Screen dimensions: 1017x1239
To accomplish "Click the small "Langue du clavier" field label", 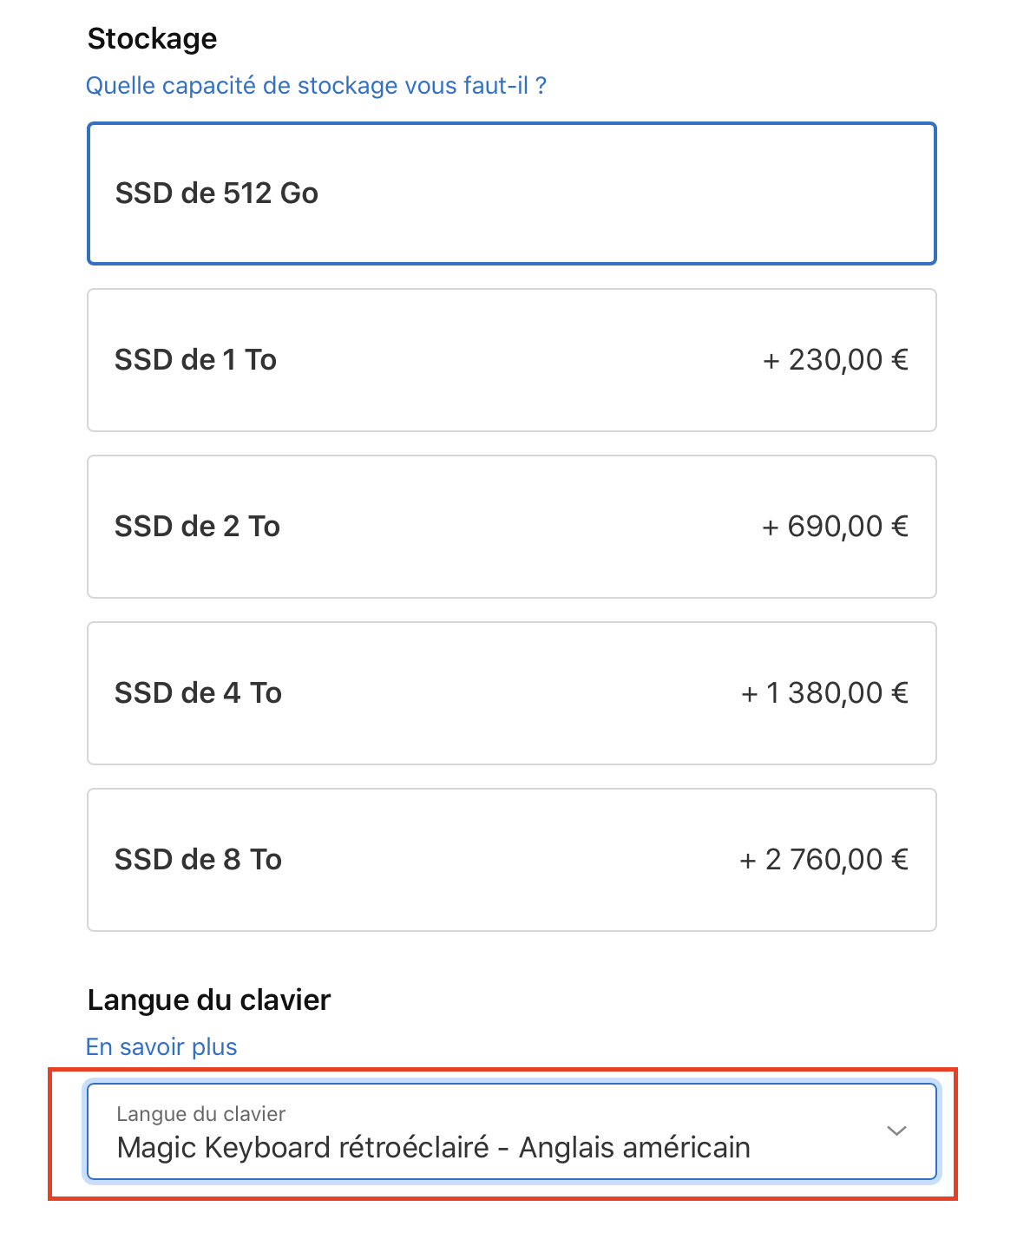I will pos(200,1114).
